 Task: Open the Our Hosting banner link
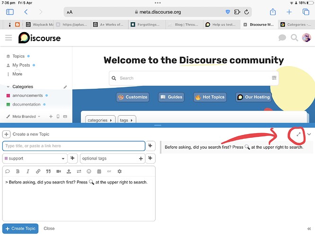[x=254, y=97]
